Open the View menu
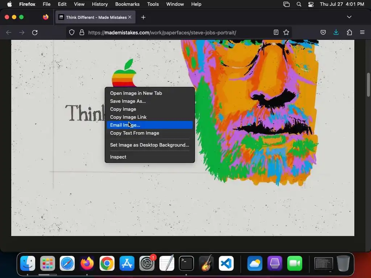 pos(79,4)
